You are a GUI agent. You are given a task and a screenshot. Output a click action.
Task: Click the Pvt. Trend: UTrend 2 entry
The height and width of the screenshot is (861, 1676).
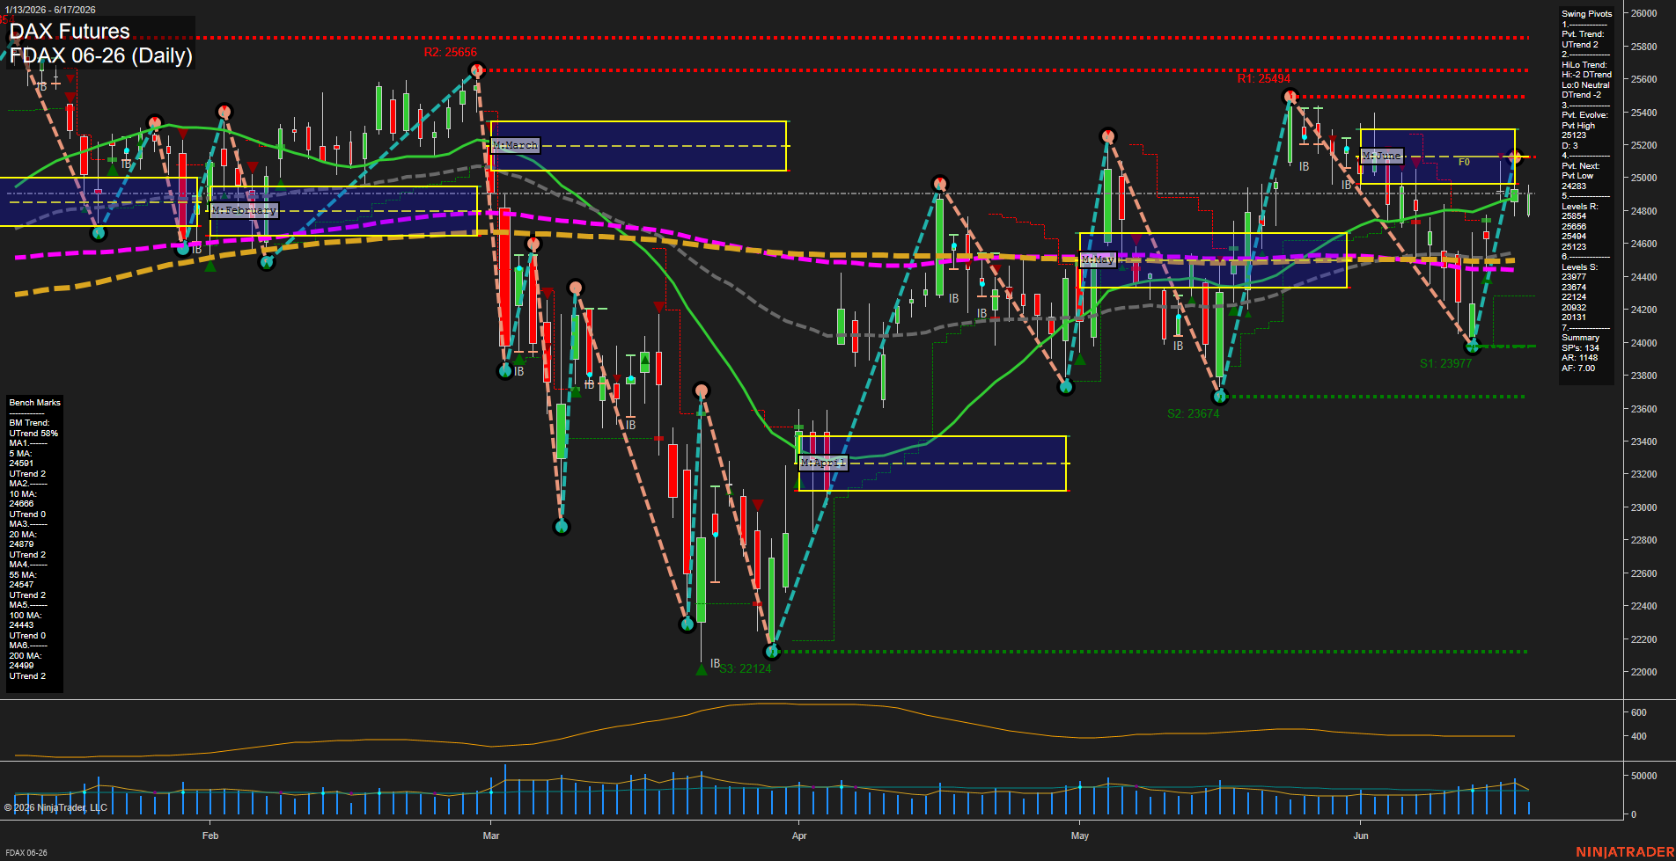click(x=1583, y=40)
